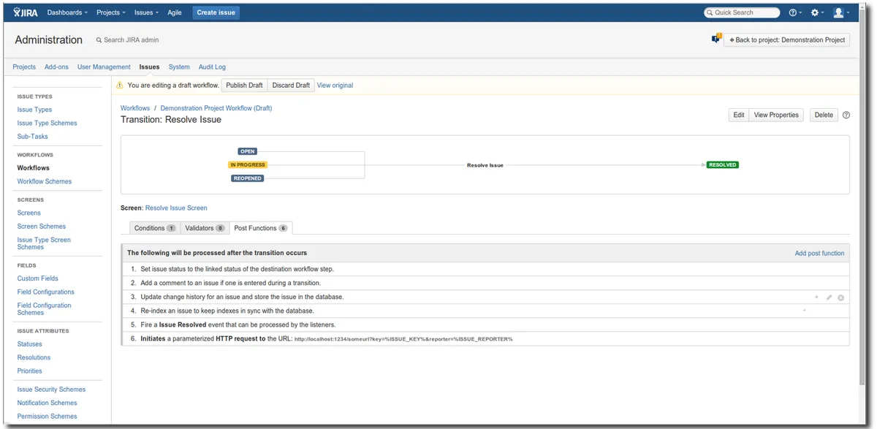Open Workflows in sidebar
This screenshot has height=429, width=877.
[x=34, y=168]
